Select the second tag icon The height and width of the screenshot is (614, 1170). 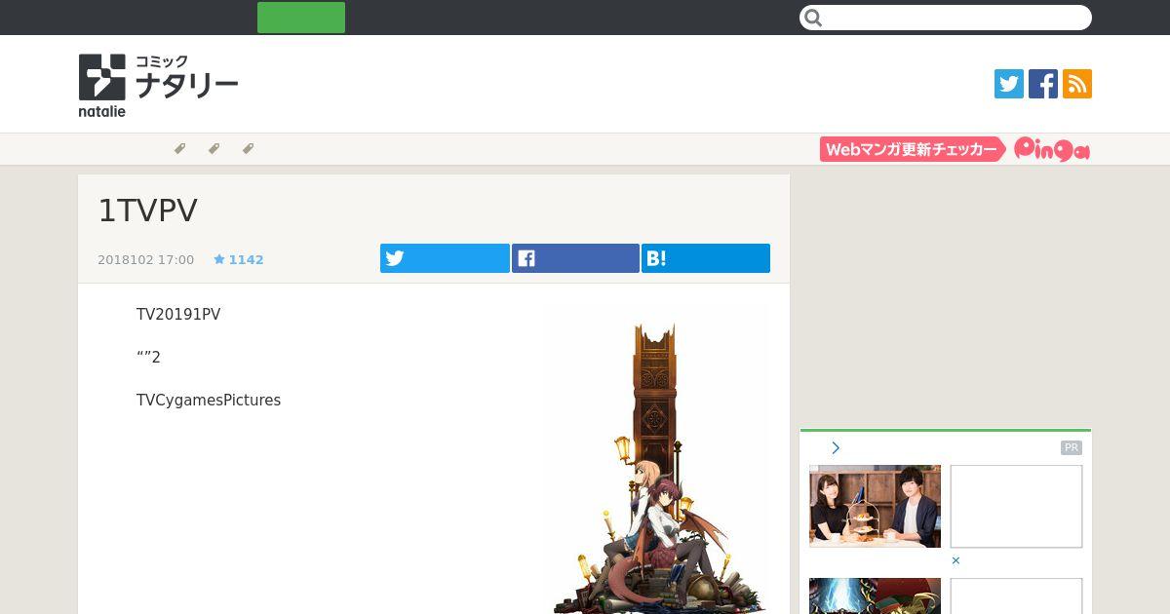[x=214, y=149]
